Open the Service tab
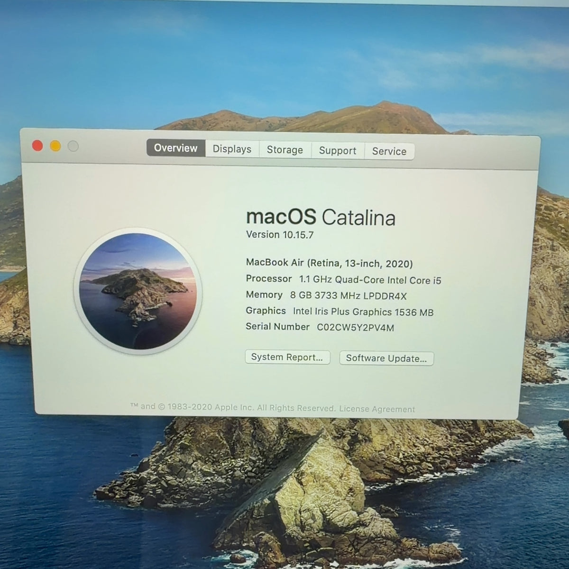Screen dimensions: 569x569 (x=389, y=151)
